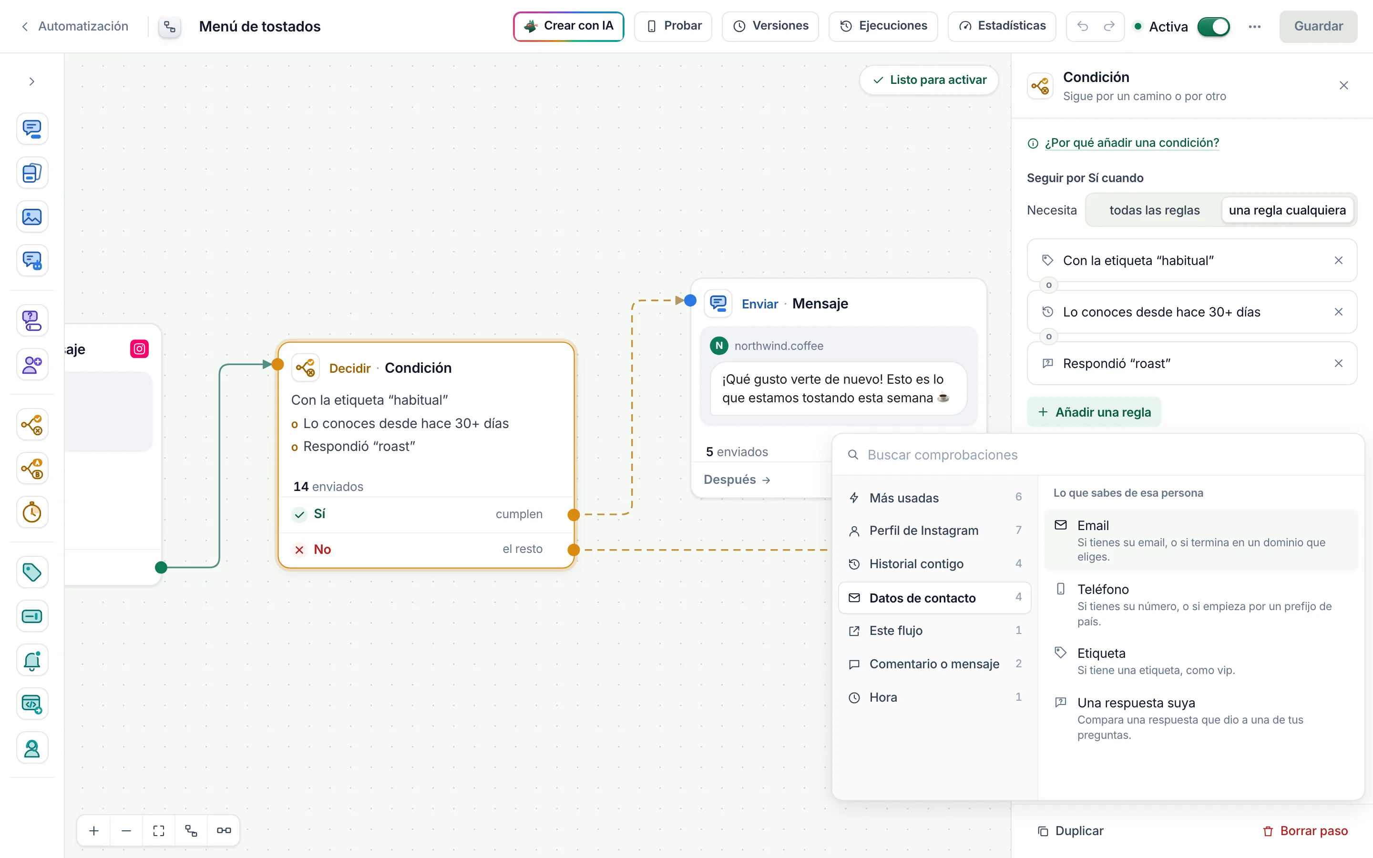
Task: Select the image step icon in sidebar
Action: pyautogui.click(x=32, y=217)
